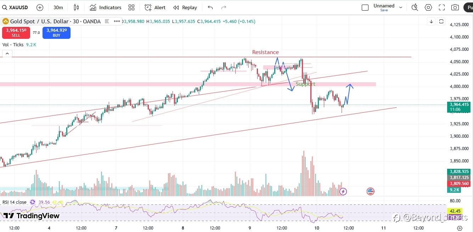Toggle maximize chart pane icon

[x=441, y=21]
